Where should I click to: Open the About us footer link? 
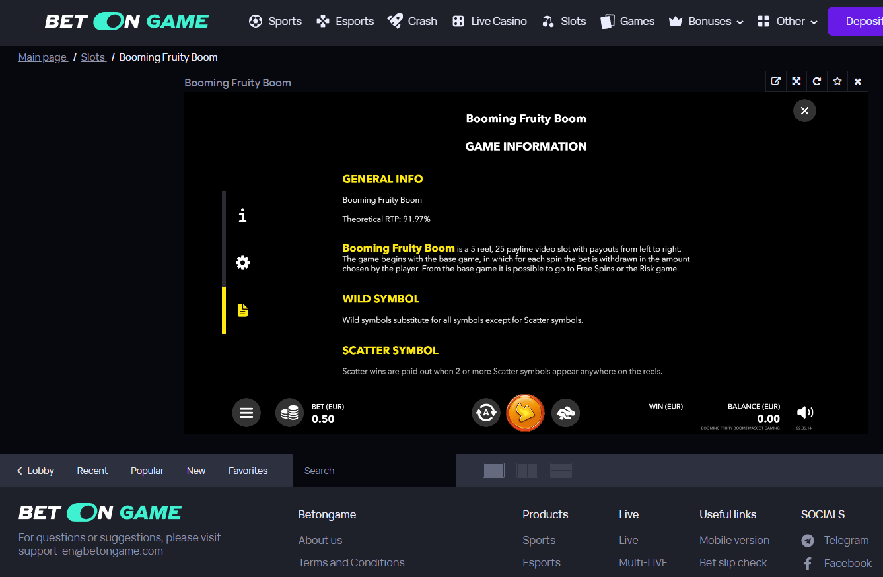point(320,540)
